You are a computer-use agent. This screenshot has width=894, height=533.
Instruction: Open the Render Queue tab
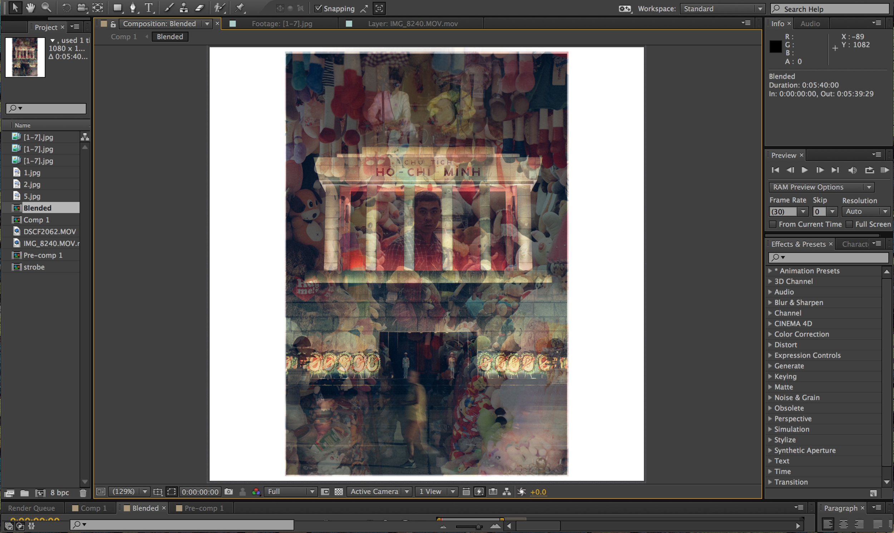pos(32,508)
